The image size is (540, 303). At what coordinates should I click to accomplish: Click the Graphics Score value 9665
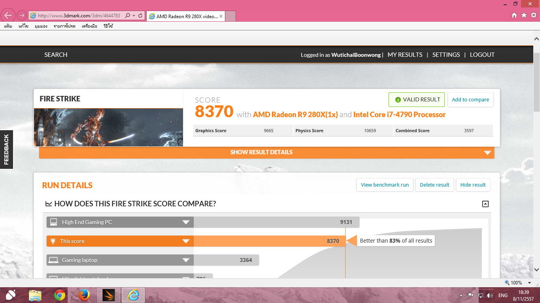coord(268,131)
